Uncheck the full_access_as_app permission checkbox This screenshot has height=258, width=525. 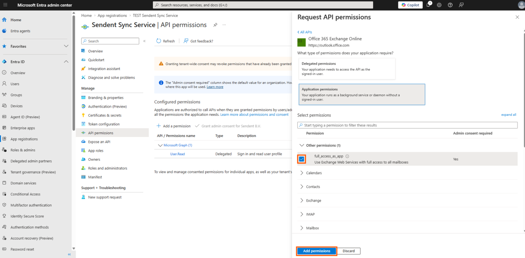coord(301,159)
